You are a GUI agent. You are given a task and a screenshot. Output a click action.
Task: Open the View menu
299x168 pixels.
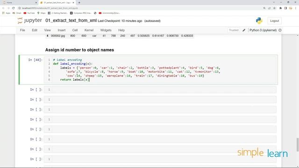point(48,30)
